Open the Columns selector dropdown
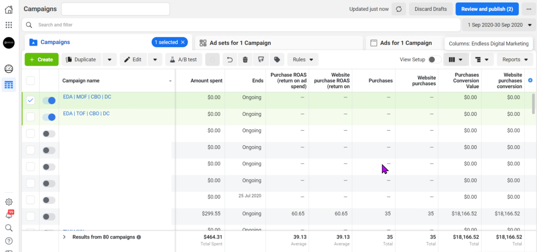 (456, 60)
